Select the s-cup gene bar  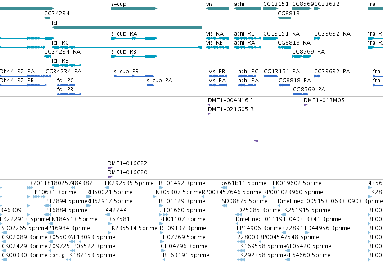pos(134,9)
